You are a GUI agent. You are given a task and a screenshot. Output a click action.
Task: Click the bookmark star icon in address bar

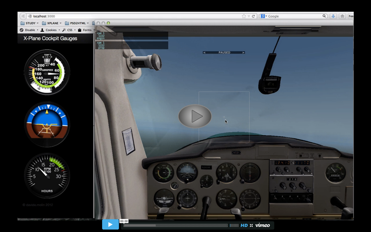[x=244, y=16]
